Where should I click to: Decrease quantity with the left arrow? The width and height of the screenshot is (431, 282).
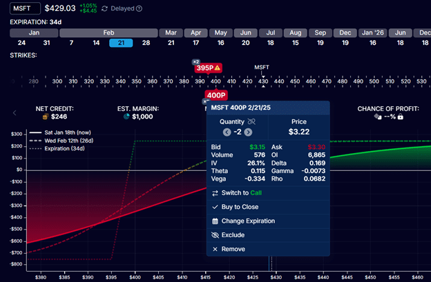click(227, 132)
